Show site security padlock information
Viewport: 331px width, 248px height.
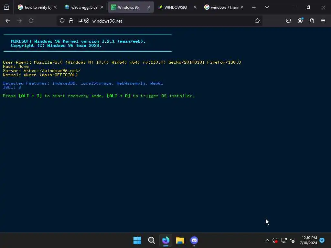pos(71,21)
